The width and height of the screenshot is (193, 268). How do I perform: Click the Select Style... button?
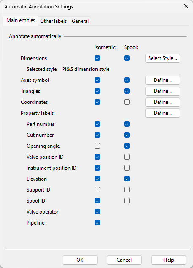tap(163, 58)
